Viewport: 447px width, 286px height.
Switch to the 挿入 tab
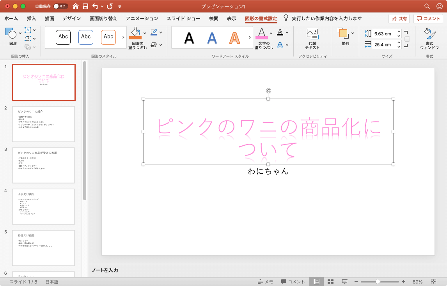click(x=32, y=18)
